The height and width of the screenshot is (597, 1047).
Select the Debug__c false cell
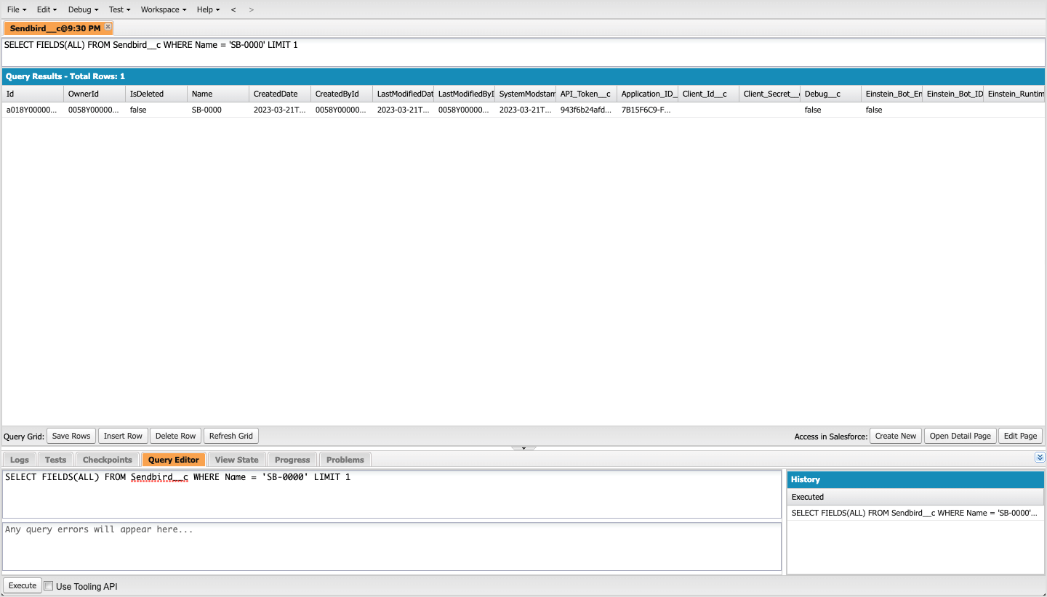830,110
